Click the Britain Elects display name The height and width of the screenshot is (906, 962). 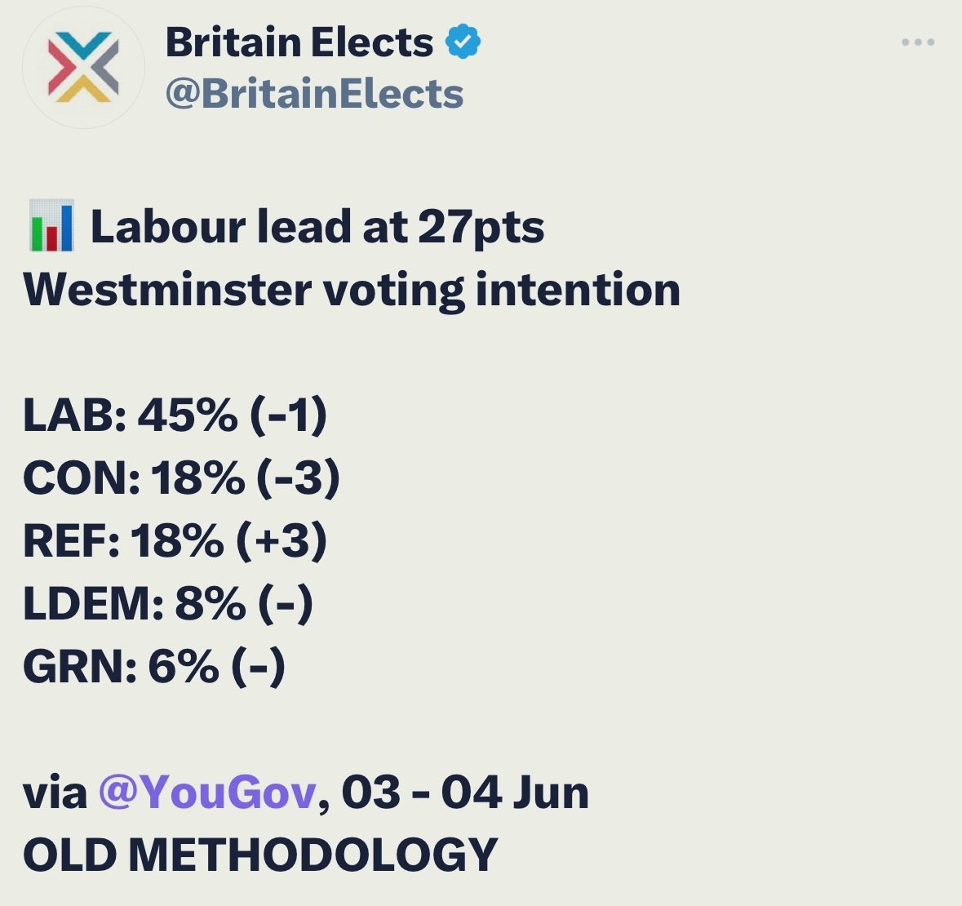(x=299, y=42)
